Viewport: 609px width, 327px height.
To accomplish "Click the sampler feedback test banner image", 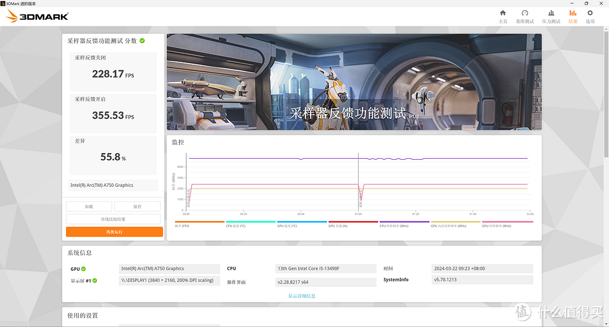I will coord(354,82).
